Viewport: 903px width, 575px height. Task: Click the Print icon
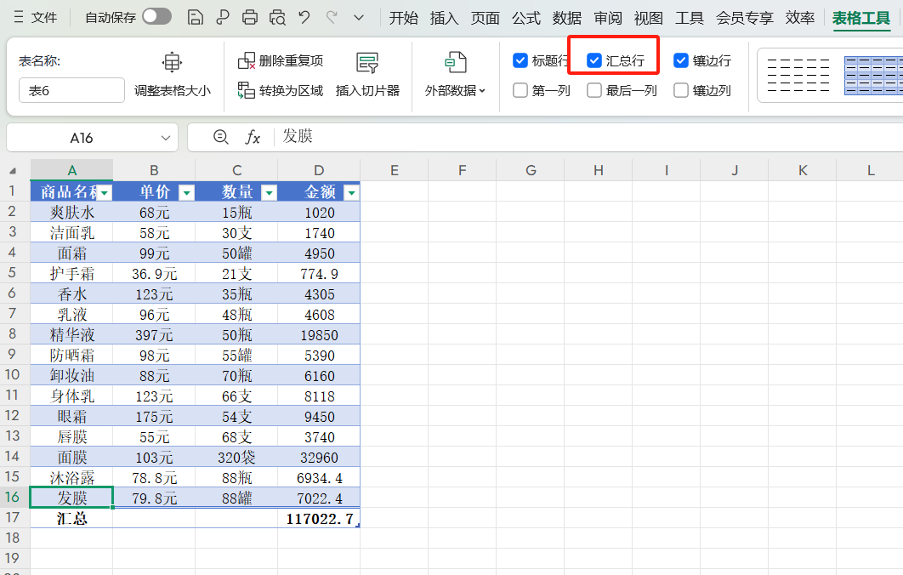tap(250, 17)
